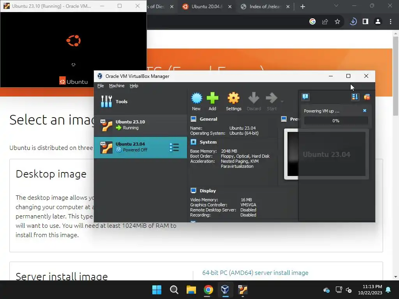Open the Machine menu in VirtualBox Manager
The width and height of the screenshot is (399, 299).
[x=117, y=86]
